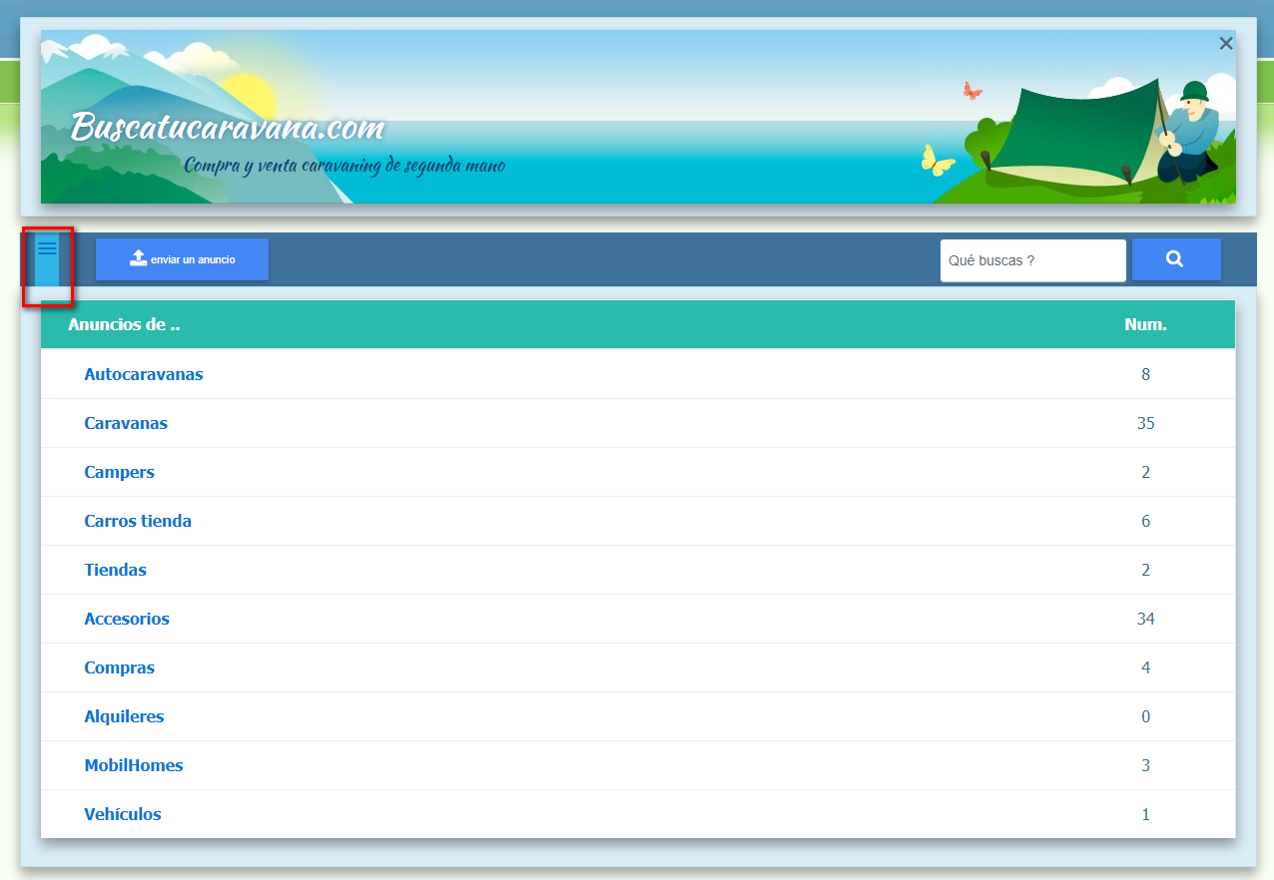Image resolution: width=1274 pixels, height=880 pixels.
Task: Click the count 4 for Compras
Action: [1145, 667]
